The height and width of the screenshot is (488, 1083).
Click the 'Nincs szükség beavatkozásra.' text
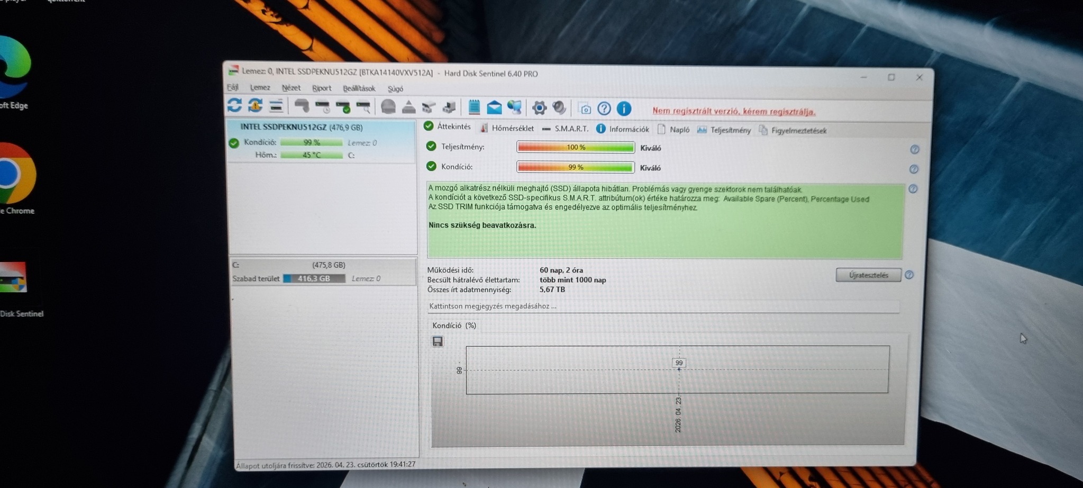[x=482, y=225]
